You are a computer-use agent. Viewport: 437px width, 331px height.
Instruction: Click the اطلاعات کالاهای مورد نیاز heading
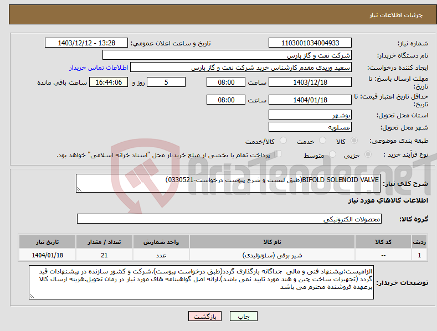pos(388,200)
